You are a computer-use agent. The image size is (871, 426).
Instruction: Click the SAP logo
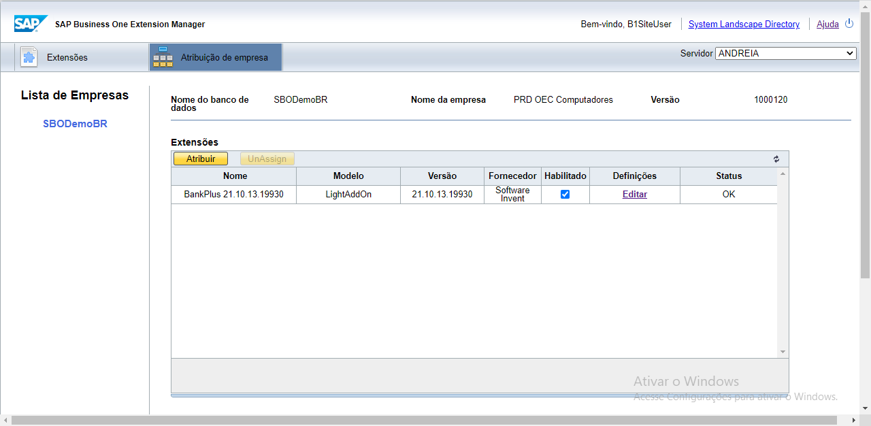pos(31,24)
